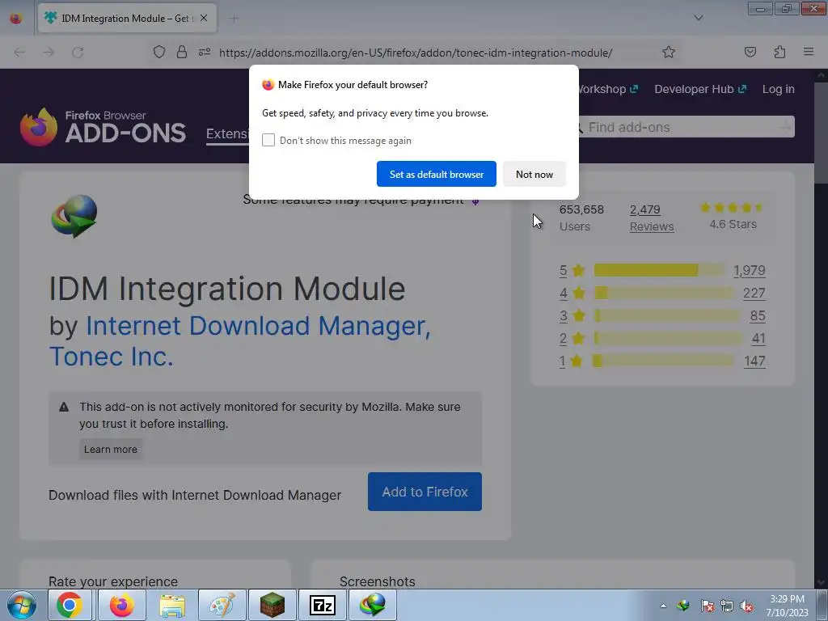Open the clock showing 3:29 PM

click(x=787, y=606)
